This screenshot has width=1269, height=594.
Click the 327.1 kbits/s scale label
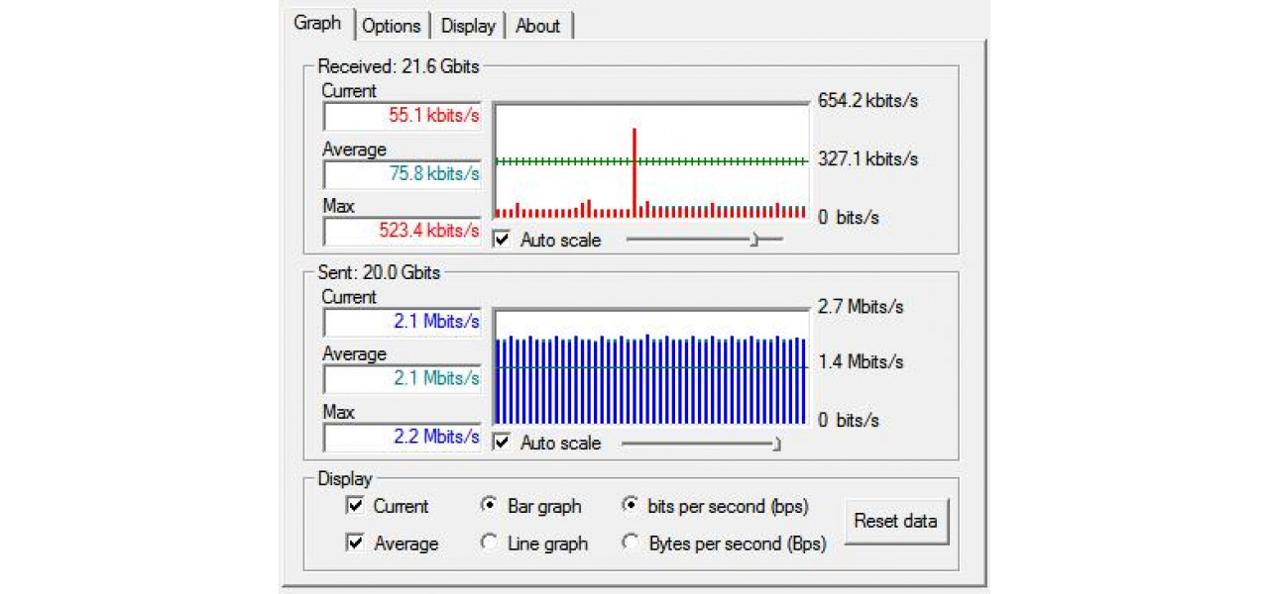click(867, 158)
